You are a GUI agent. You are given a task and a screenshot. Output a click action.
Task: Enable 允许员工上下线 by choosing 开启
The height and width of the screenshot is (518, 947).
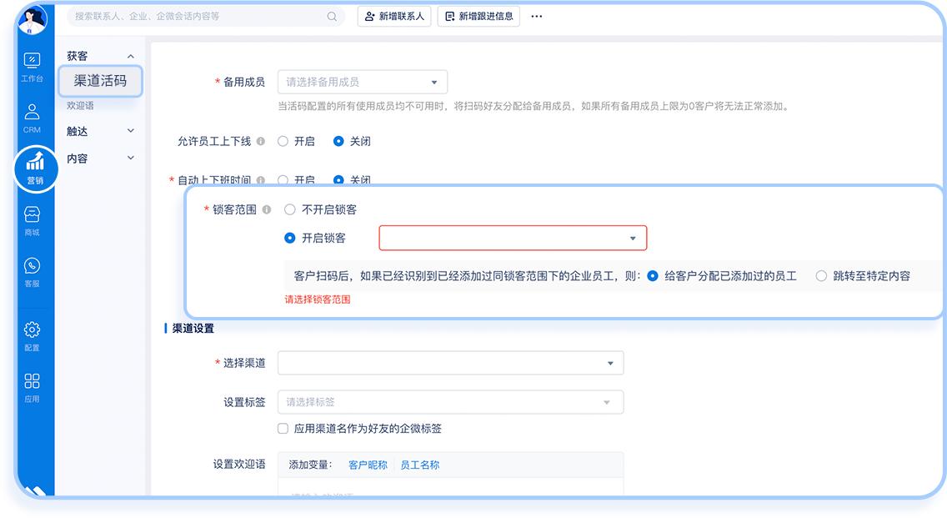(x=282, y=140)
